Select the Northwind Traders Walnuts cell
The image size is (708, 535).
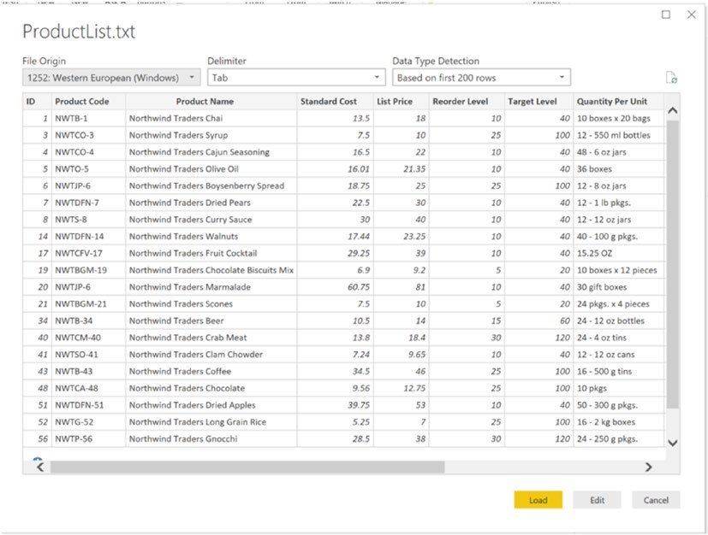pyautogui.click(x=211, y=236)
